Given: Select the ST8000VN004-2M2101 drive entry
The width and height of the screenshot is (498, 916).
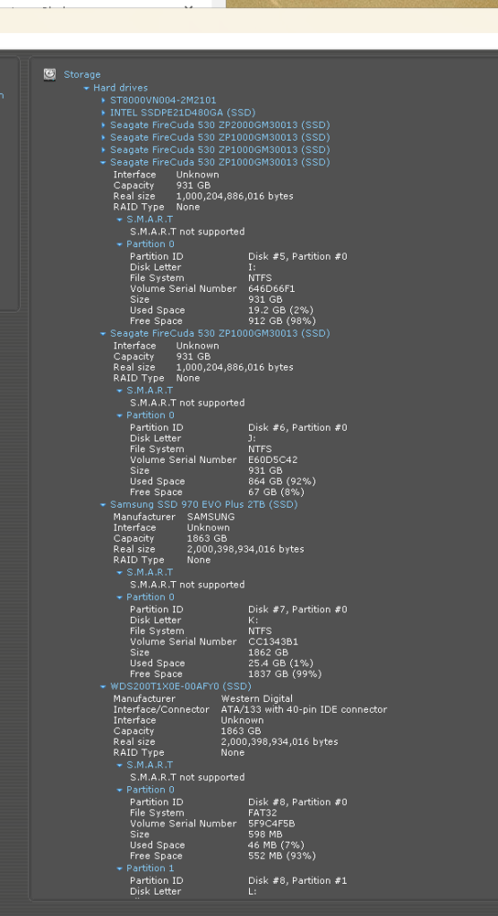Looking at the screenshot, I should click(163, 100).
